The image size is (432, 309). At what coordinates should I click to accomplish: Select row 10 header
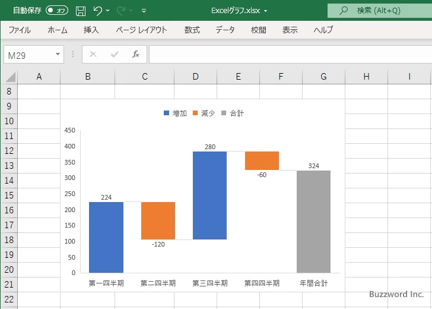point(9,121)
